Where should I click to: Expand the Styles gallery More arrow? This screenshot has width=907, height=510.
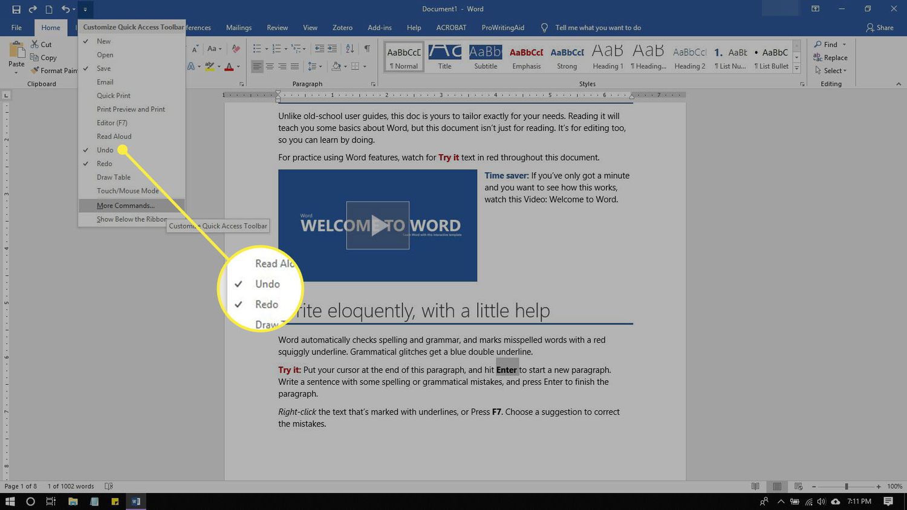click(x=797, y=68)
